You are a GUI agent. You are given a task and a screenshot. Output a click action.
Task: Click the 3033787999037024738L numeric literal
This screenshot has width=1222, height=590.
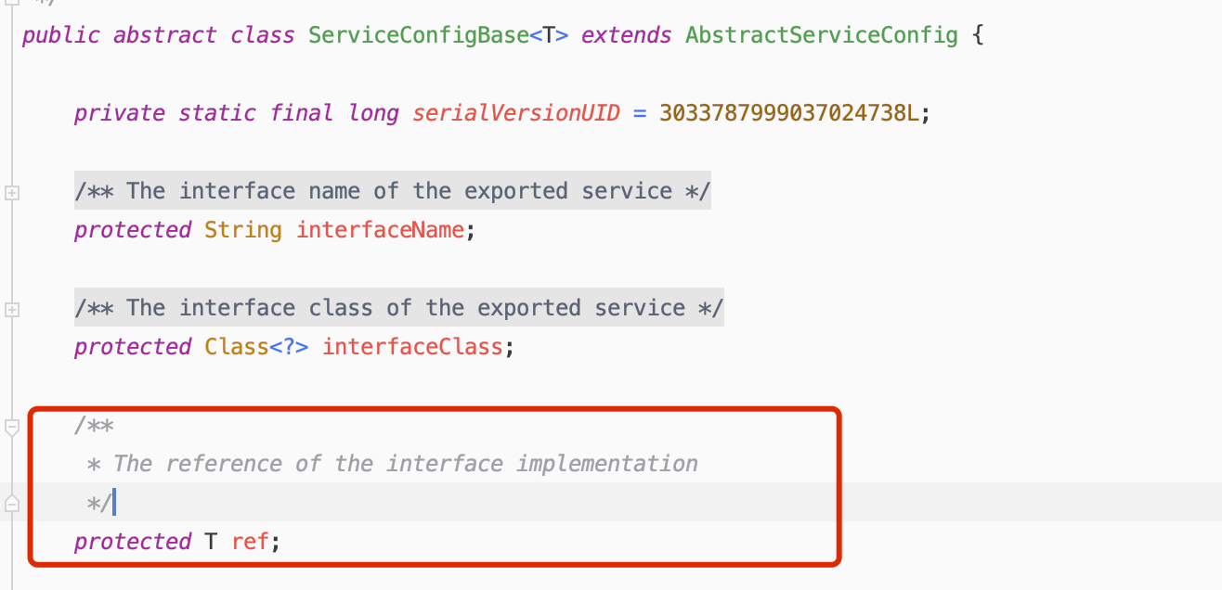point(788,113)
